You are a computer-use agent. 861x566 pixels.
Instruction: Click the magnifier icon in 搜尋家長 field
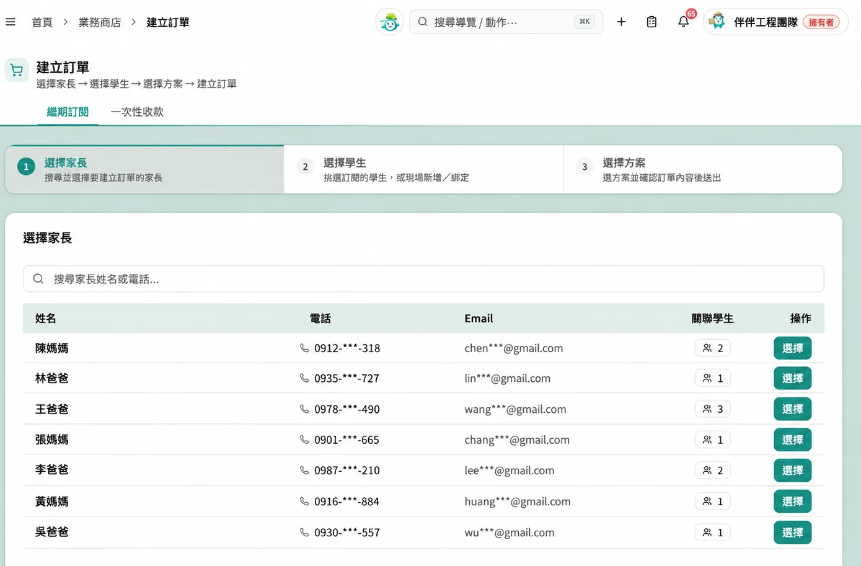pyautogui.click(x=38, y=279)
